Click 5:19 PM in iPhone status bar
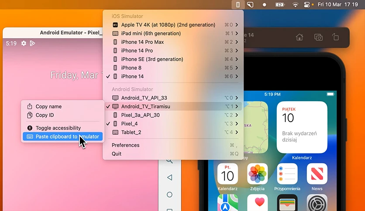The image size is (365, 211). (272, 94)
